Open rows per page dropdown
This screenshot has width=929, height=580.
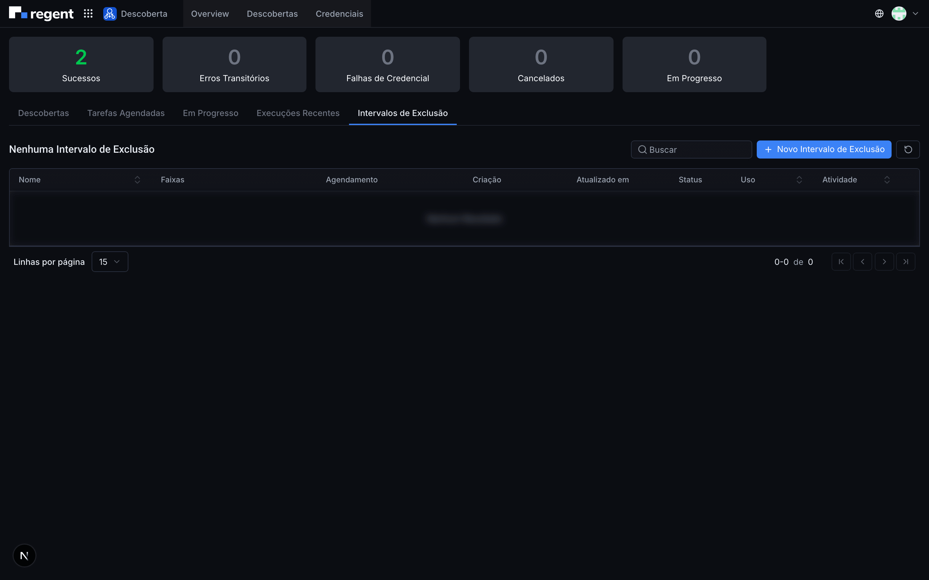(110, 262)
